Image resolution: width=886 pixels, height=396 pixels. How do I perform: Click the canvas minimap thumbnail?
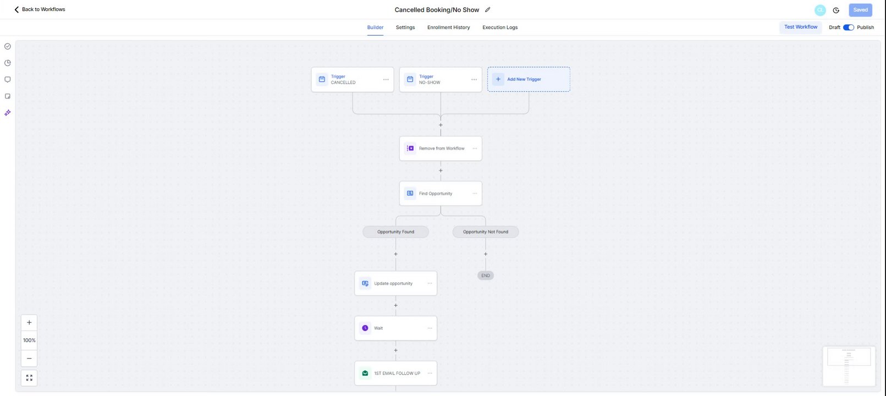coord(849,366)
